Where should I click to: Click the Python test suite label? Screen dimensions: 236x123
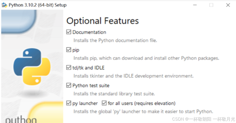(x=91, y=86)
